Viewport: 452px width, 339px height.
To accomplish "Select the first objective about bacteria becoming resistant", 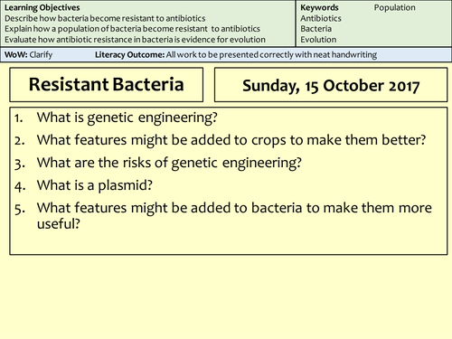I will [x=105, y=18].
